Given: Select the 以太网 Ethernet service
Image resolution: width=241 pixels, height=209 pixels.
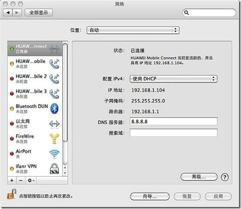Looking at the screenshot, I should click(35, 123).
